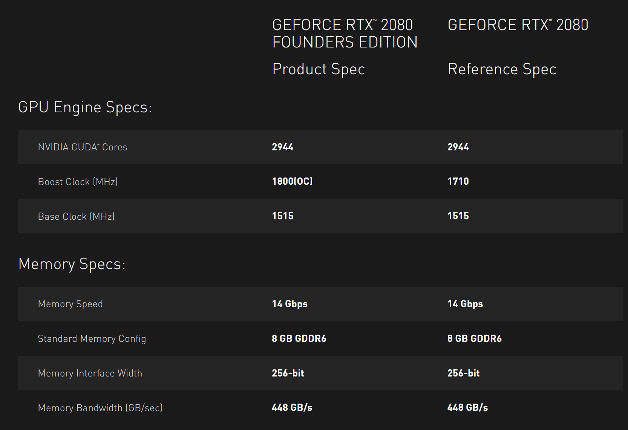Viewport: 628px width, 430px height.
Task: Click the Reference Spec column label
Action: pos(502,69)
